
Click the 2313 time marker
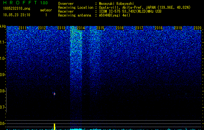coord(61,28)
